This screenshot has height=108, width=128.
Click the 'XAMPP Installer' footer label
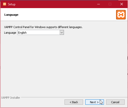pyautogui.click(x=11, y=98)
